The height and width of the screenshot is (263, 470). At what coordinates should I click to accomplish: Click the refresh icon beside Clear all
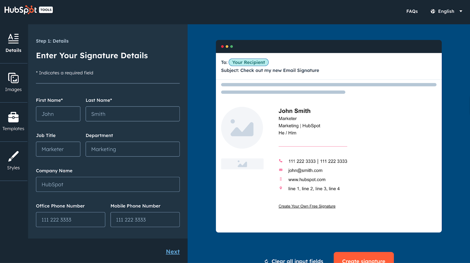[x=266, y=261]
